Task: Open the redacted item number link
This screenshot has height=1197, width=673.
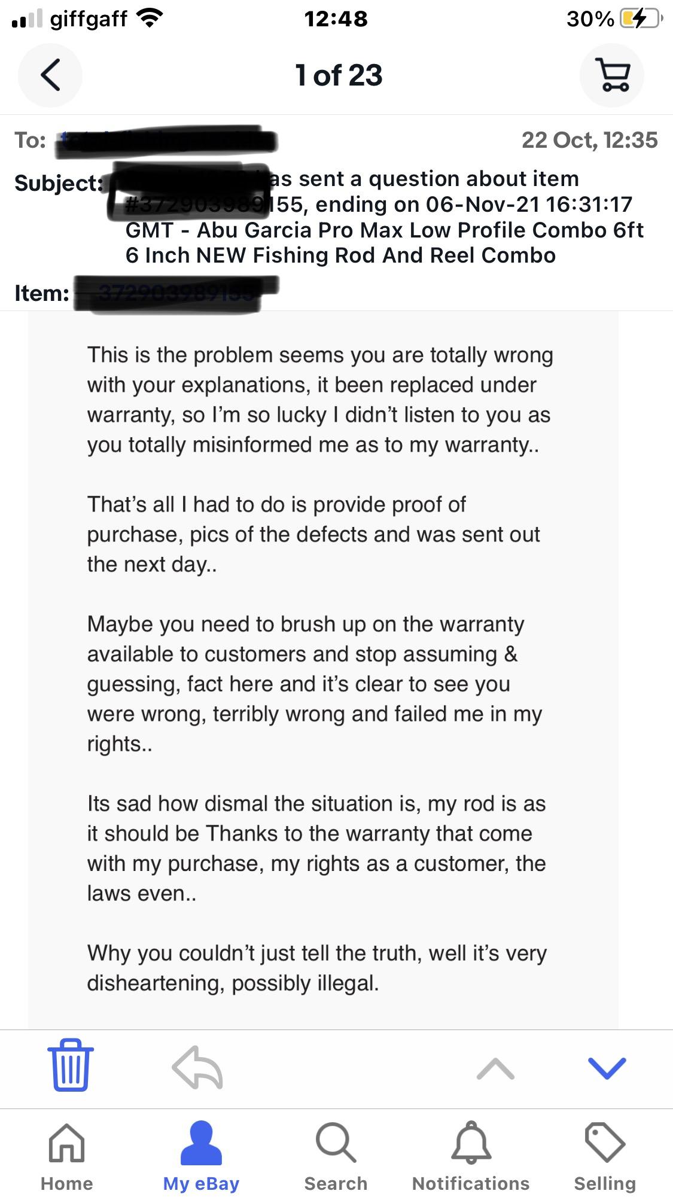Action: pos(176,293)
